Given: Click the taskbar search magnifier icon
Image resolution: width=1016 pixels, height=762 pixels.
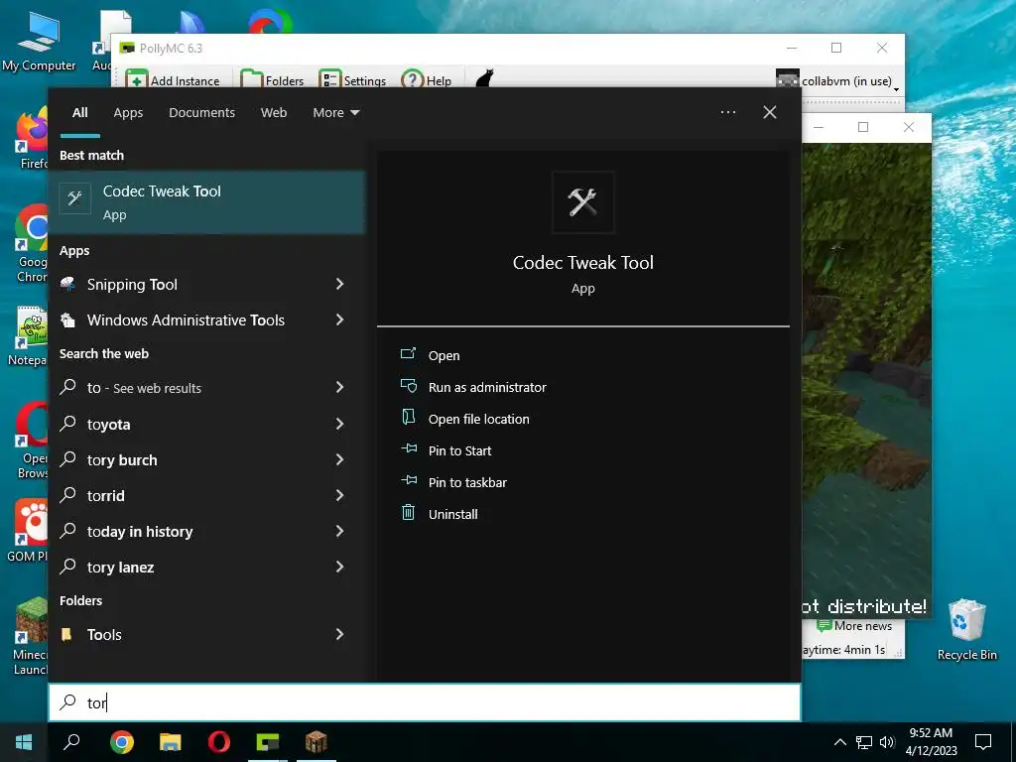Looking at the screenshot, I should click(71, 742).
